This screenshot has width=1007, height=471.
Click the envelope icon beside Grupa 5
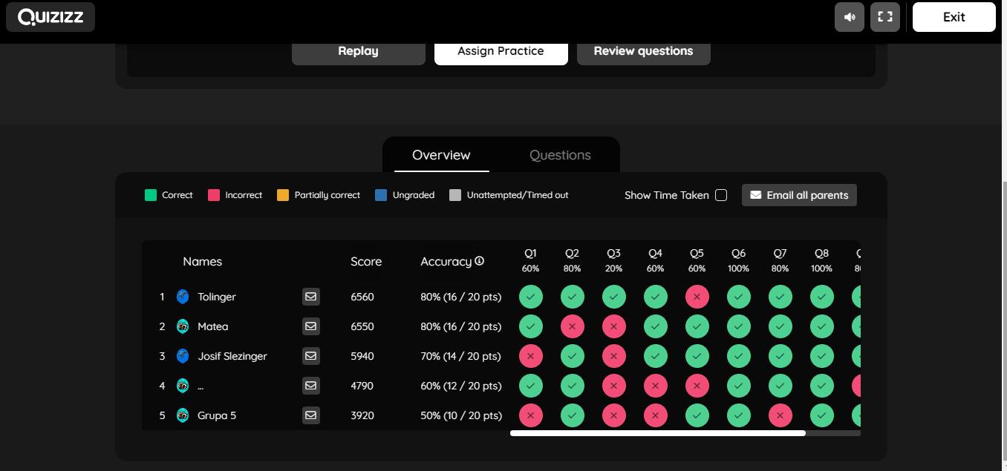click(x=311, y=415)
